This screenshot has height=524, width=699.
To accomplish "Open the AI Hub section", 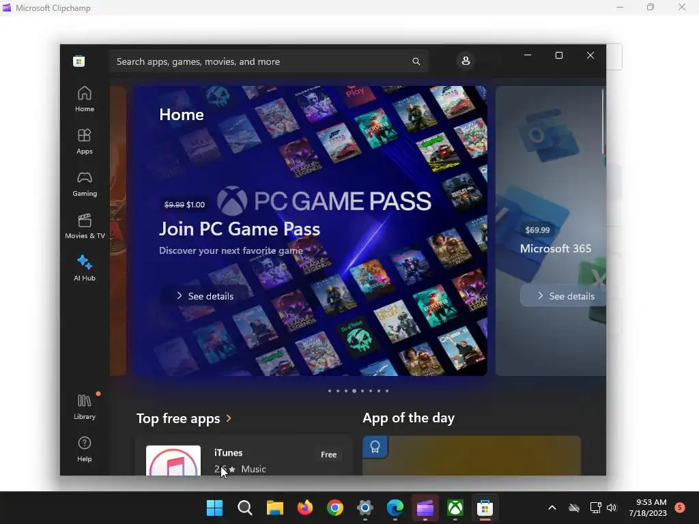I will [84, 268].
